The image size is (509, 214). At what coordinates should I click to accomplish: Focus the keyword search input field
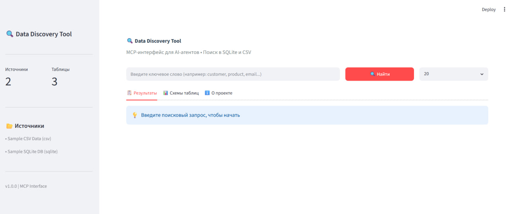(x=233, y=74)
